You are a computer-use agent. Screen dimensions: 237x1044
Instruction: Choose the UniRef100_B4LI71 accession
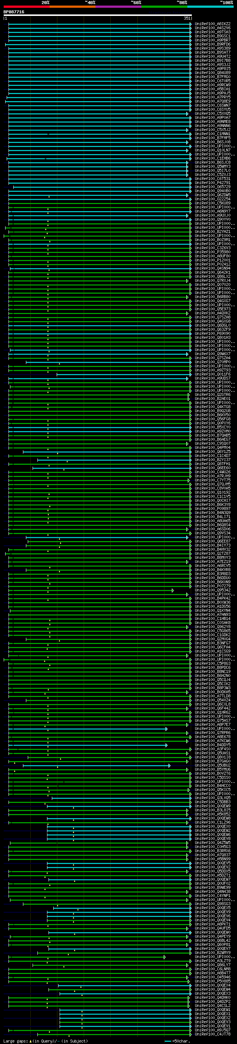pos(213,517)
